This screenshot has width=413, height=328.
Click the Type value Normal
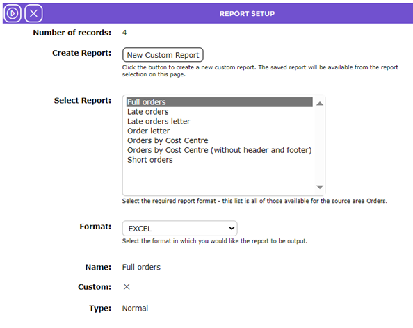[135, 309]
